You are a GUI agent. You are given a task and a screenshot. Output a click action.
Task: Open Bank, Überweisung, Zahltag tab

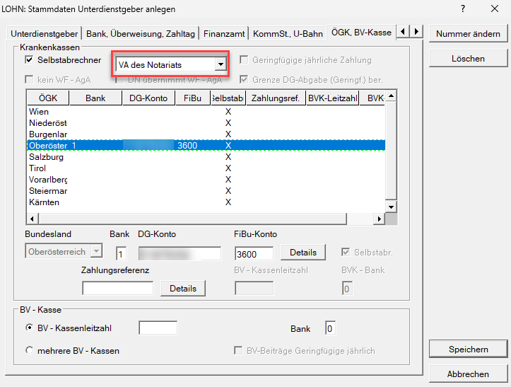(141, 33)
